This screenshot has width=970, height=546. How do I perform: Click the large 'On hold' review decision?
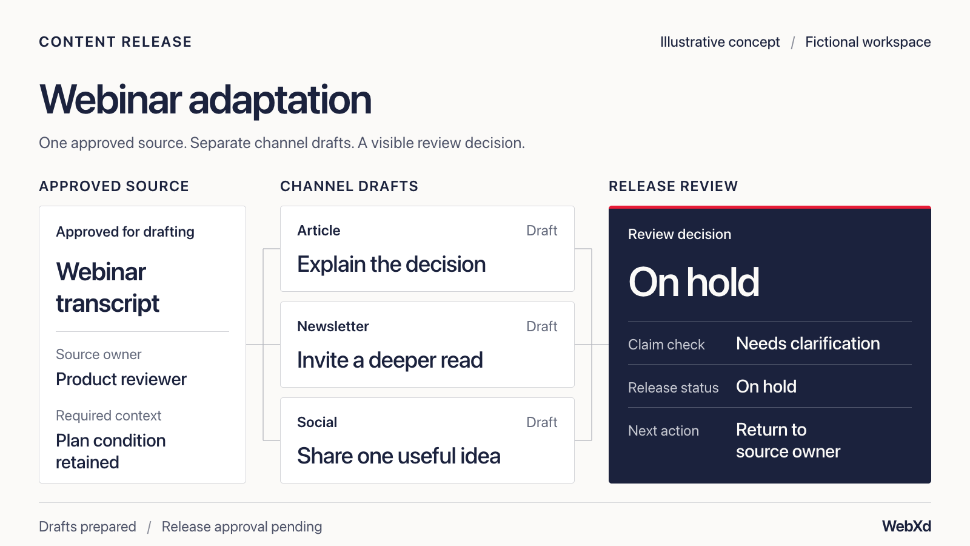pyautogui.click(x=694, y=282)
